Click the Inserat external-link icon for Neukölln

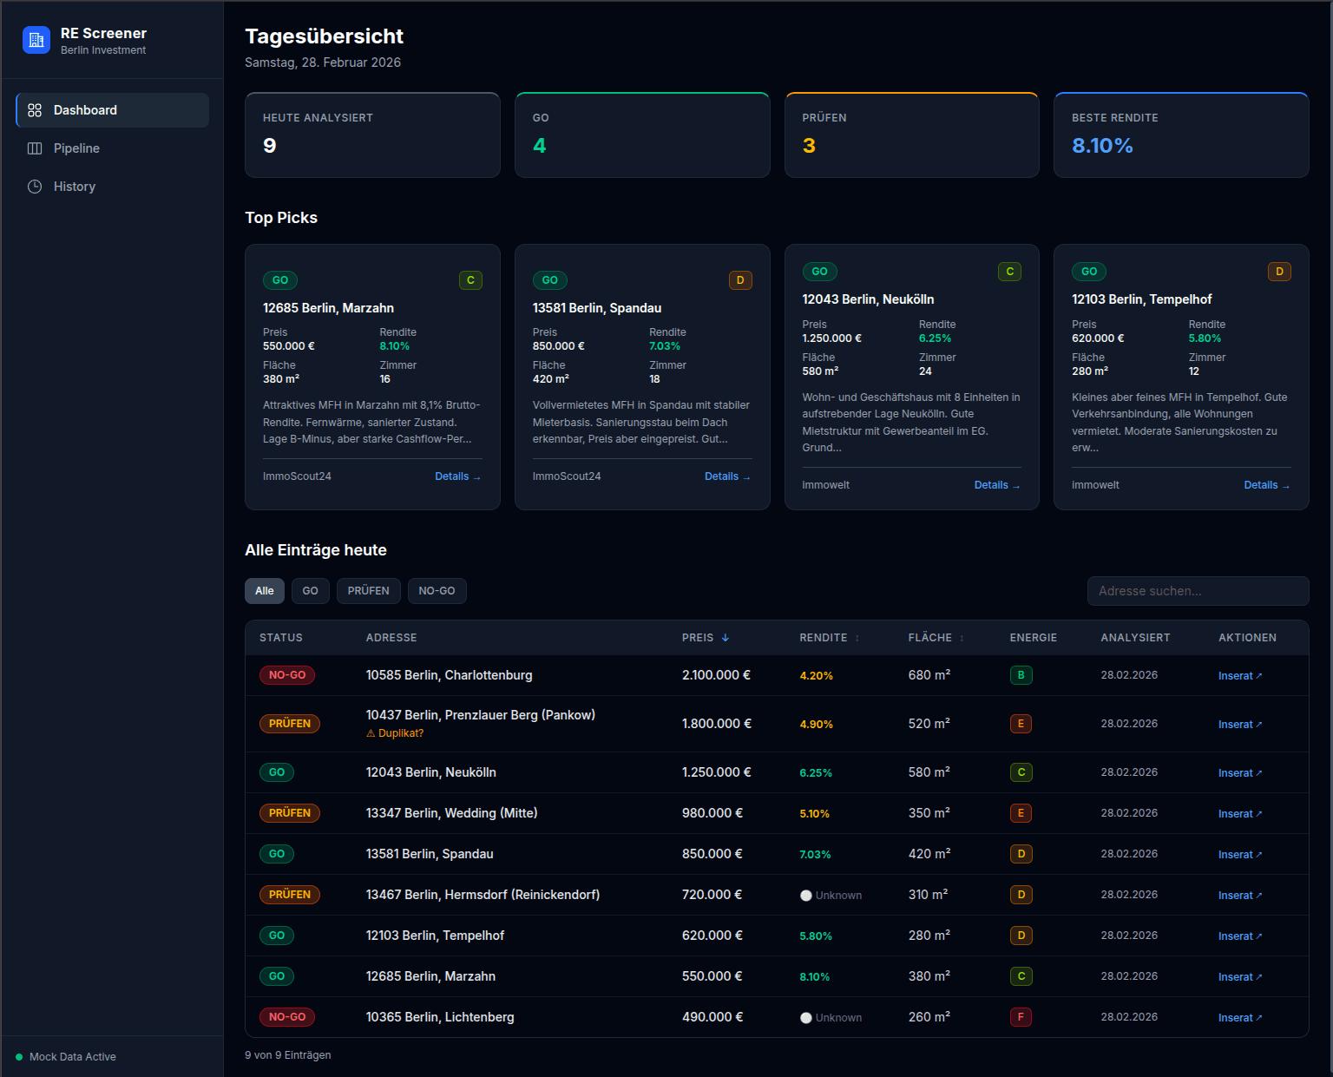coord(1259,772)
